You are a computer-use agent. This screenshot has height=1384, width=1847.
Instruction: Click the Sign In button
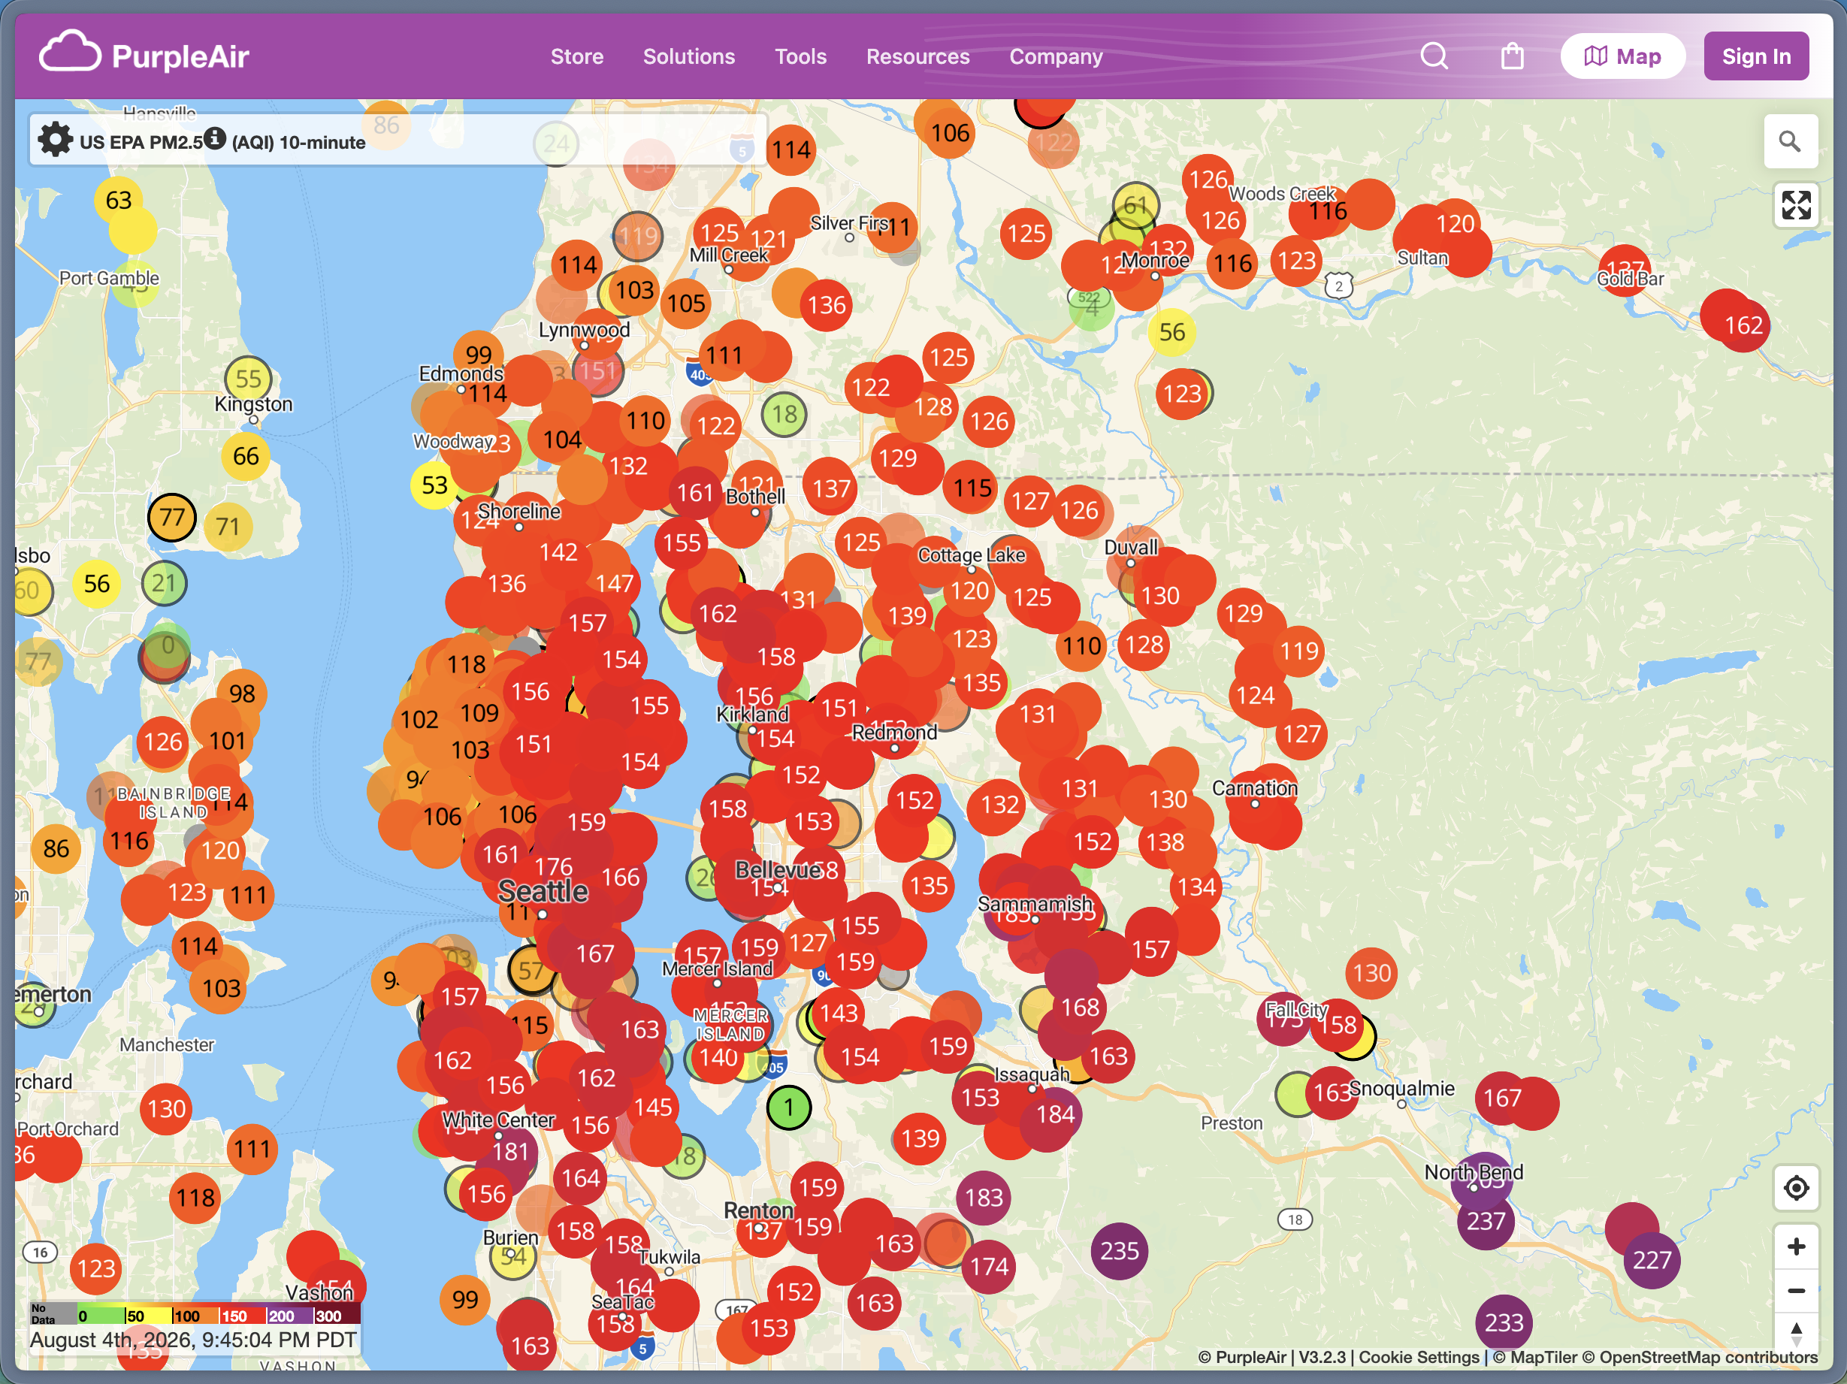(x=1756, y=56)
